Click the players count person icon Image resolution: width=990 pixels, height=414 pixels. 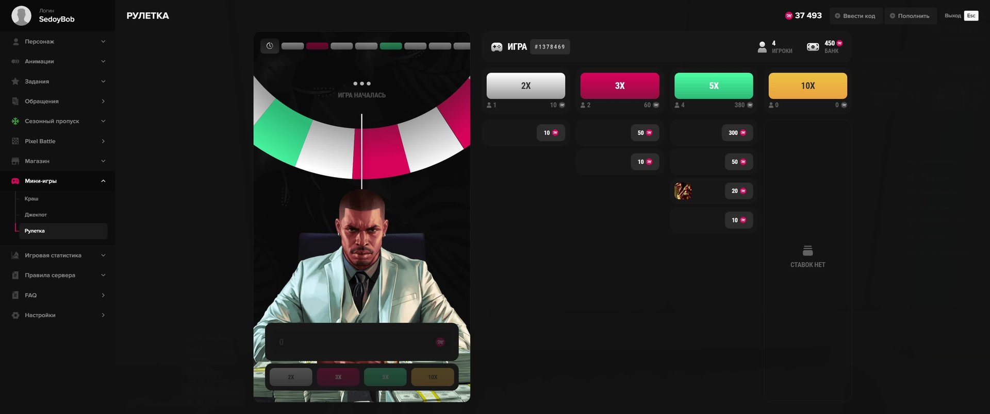[762, 47]
